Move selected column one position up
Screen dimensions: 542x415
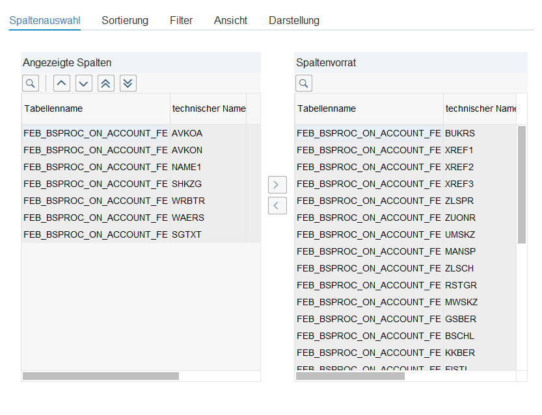[x=62, y=83]
